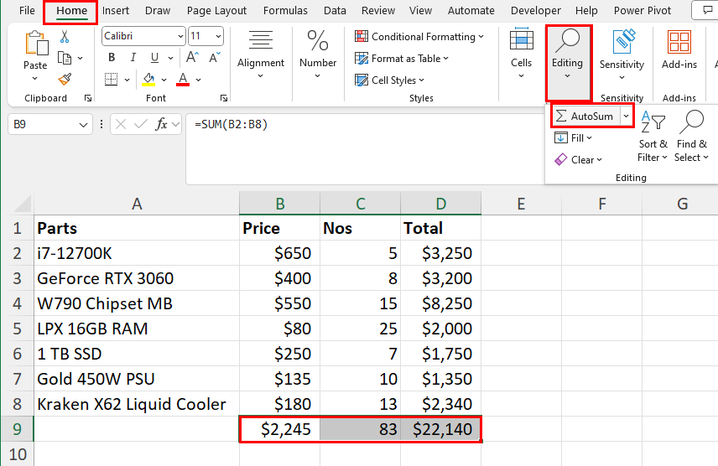This screenshot has height=466, width=718.
Task: Apply the red Font Color
Action: [183, 79]
